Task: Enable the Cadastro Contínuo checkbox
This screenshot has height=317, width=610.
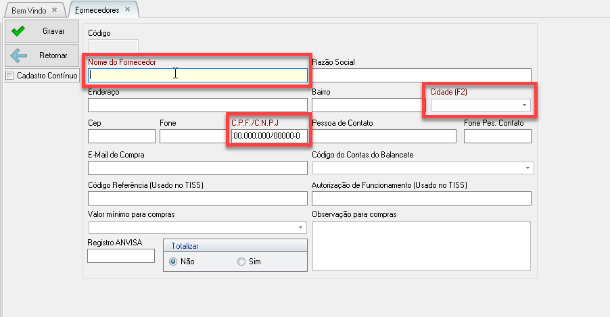Action: tap(9, 76)
